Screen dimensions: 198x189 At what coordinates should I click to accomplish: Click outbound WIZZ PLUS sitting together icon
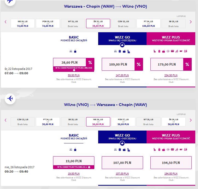coord(185,51)
